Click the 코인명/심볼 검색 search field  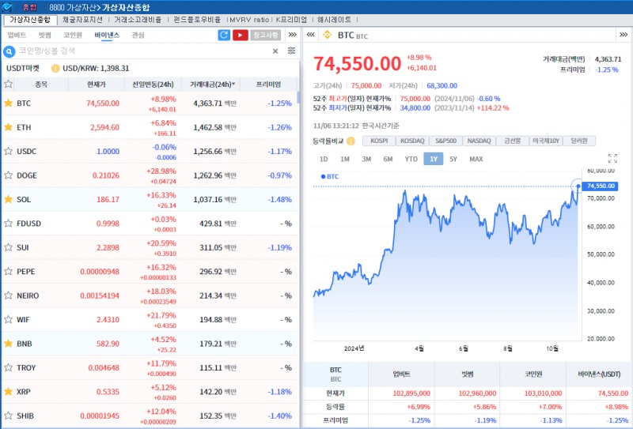point(143,51)
